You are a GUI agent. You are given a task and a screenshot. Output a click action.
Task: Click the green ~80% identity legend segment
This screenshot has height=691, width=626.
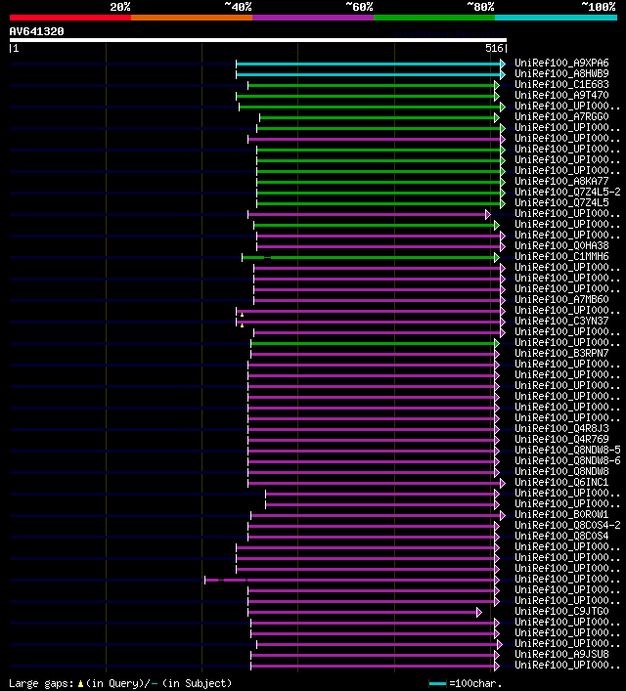point(434,18)
